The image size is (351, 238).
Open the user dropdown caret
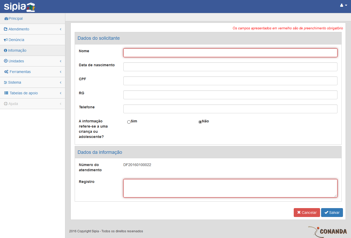point(346,5)
